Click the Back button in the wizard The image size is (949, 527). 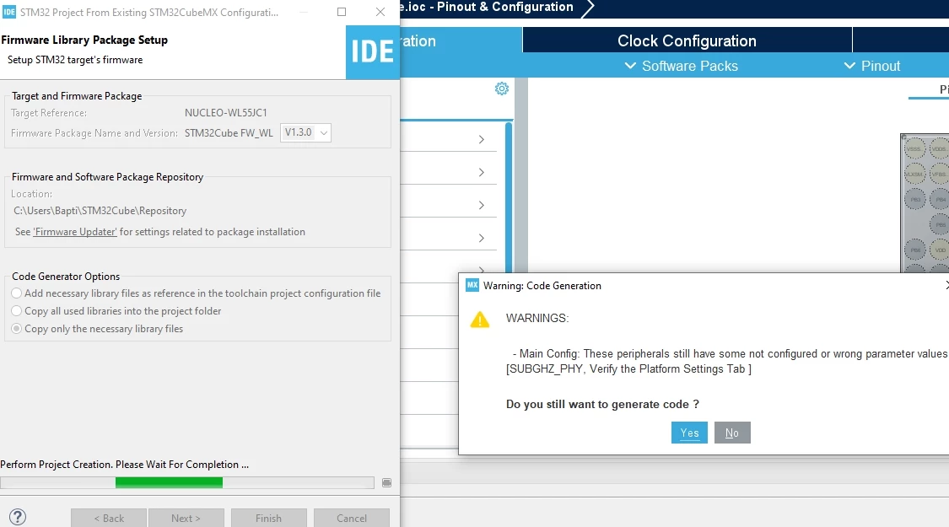coord(108,518)
